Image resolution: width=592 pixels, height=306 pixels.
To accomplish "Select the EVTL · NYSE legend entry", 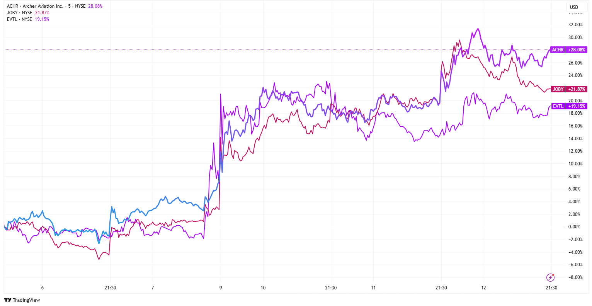I will pyautogui.click(x=20, y=19).
